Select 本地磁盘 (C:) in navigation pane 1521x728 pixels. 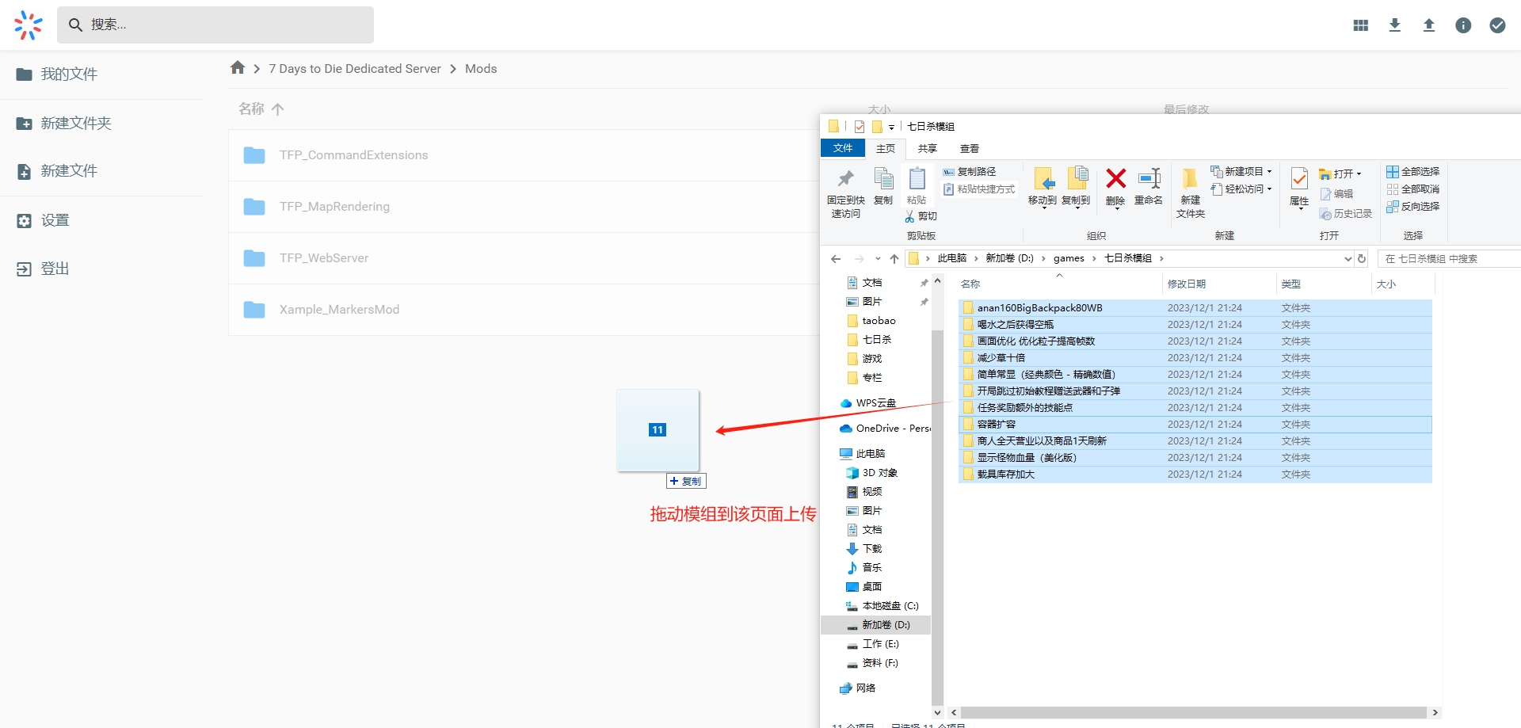882,606
